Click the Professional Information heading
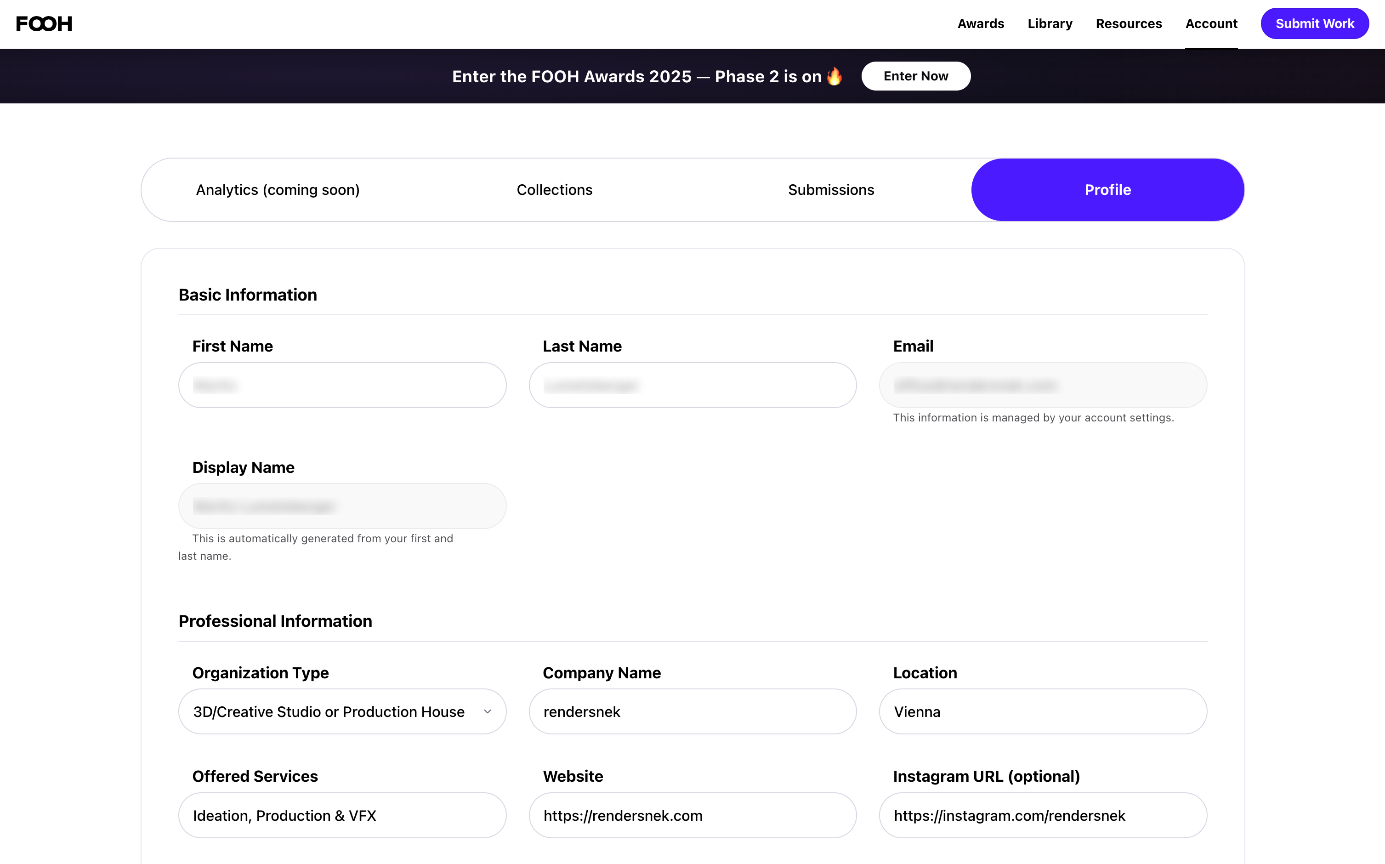1385x864 pixels. click(275, 621)
